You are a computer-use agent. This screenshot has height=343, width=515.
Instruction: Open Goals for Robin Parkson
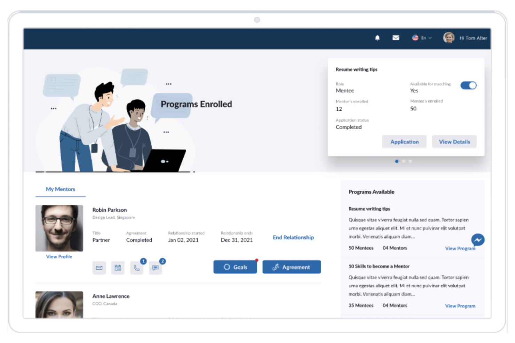click(x=235, y=267)
